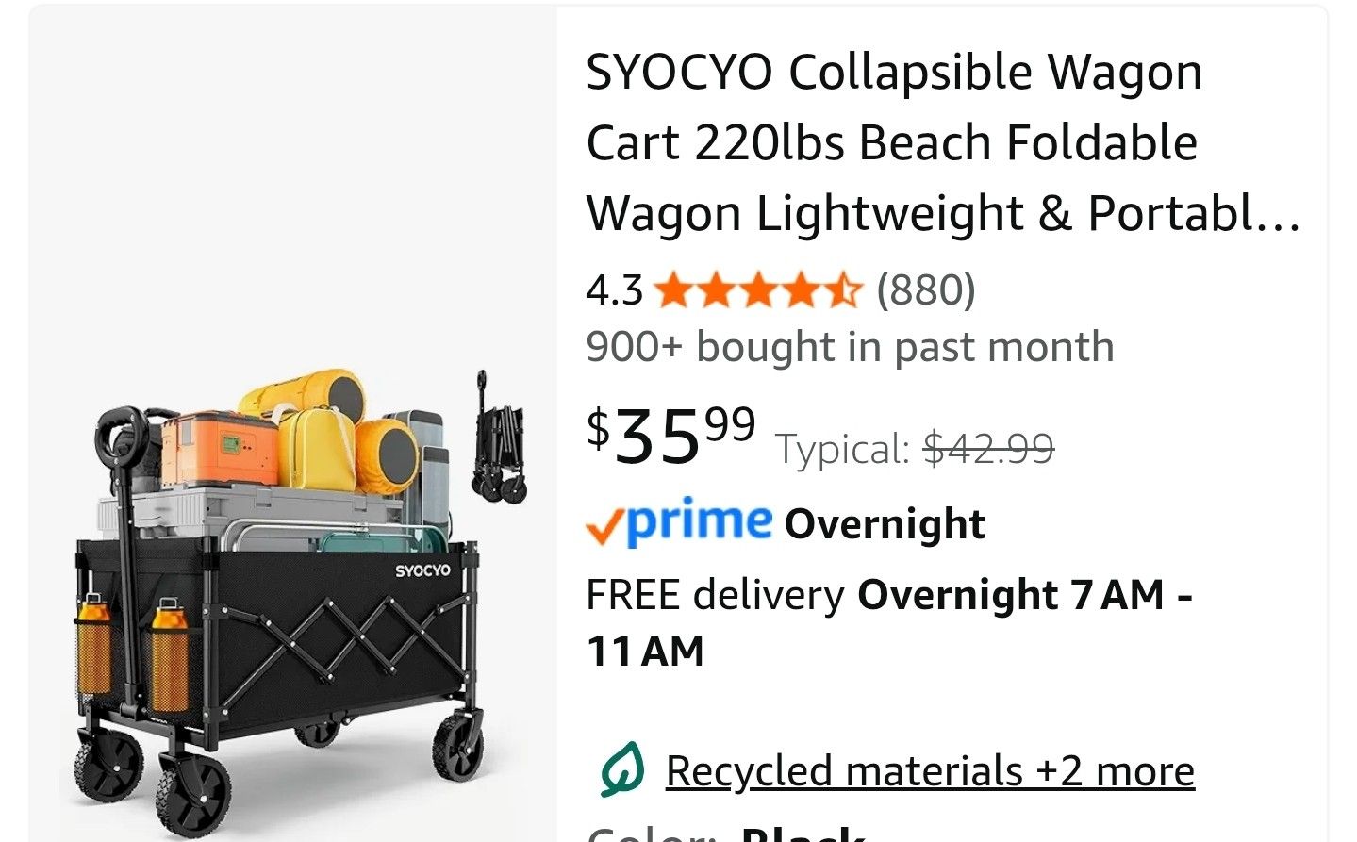The image size is (1357, 842).
Task: Click the Color: Black label
Action: 726,834
